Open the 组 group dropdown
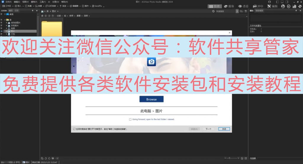The height and width of the screenshot is (164, 303). pyautogui.click(x=66, y=16)
